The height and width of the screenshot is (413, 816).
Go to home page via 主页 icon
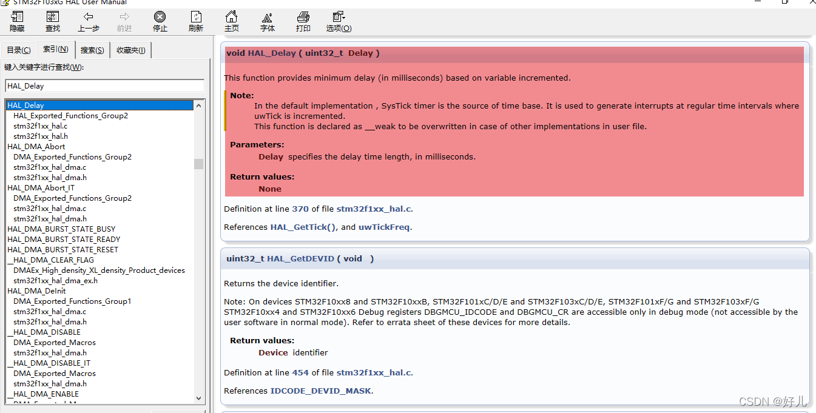[x=232, y=21]
